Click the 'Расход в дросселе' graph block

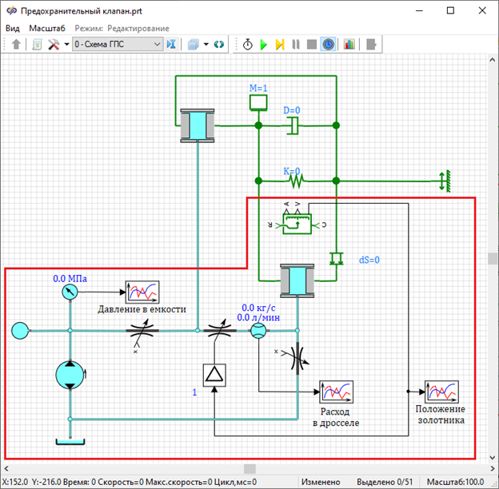point(337,392)
